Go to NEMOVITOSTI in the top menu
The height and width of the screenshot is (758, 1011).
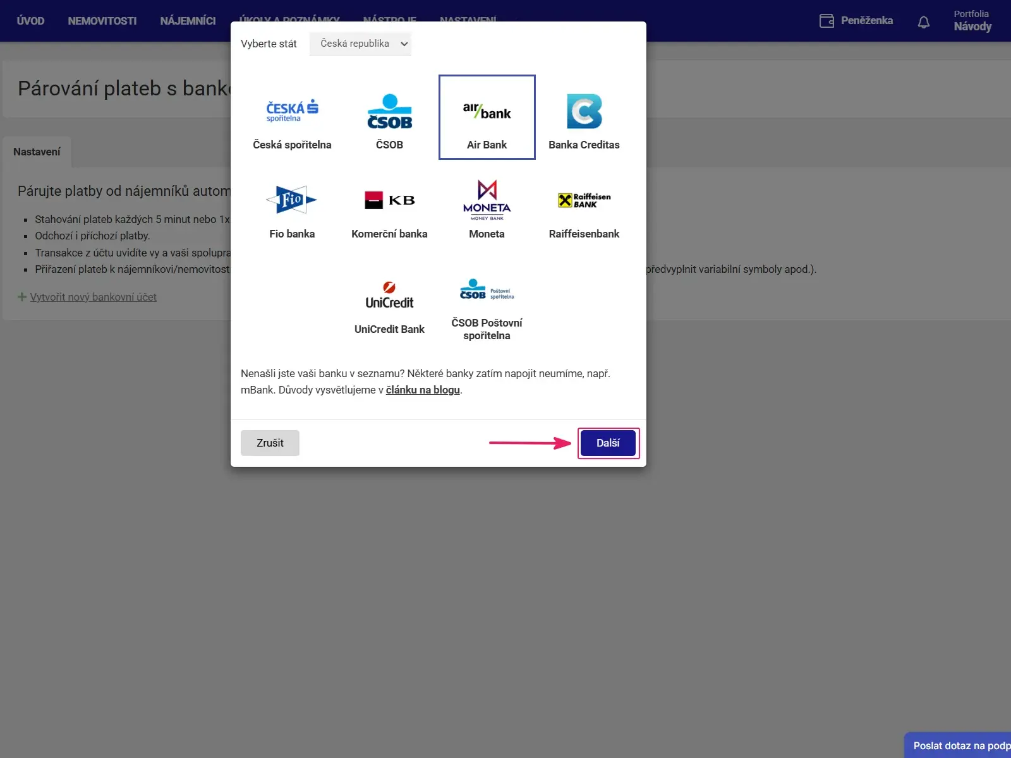pyautogui.click(x=102, y=21)
